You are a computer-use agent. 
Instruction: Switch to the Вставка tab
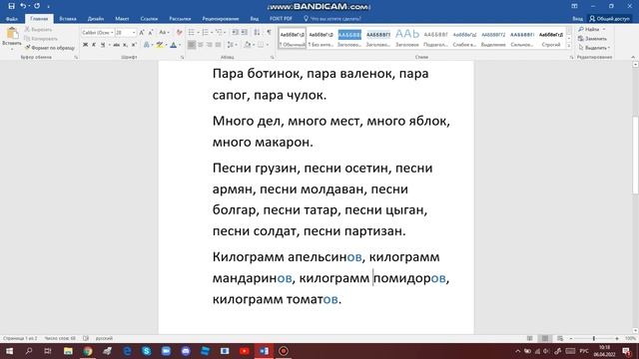point(68,19)
